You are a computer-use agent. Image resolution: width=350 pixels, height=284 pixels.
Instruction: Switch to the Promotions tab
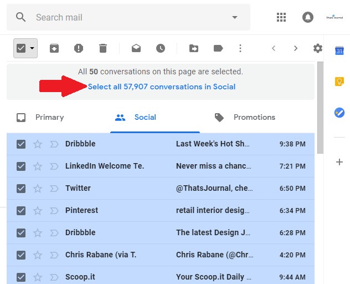point(245,117)
